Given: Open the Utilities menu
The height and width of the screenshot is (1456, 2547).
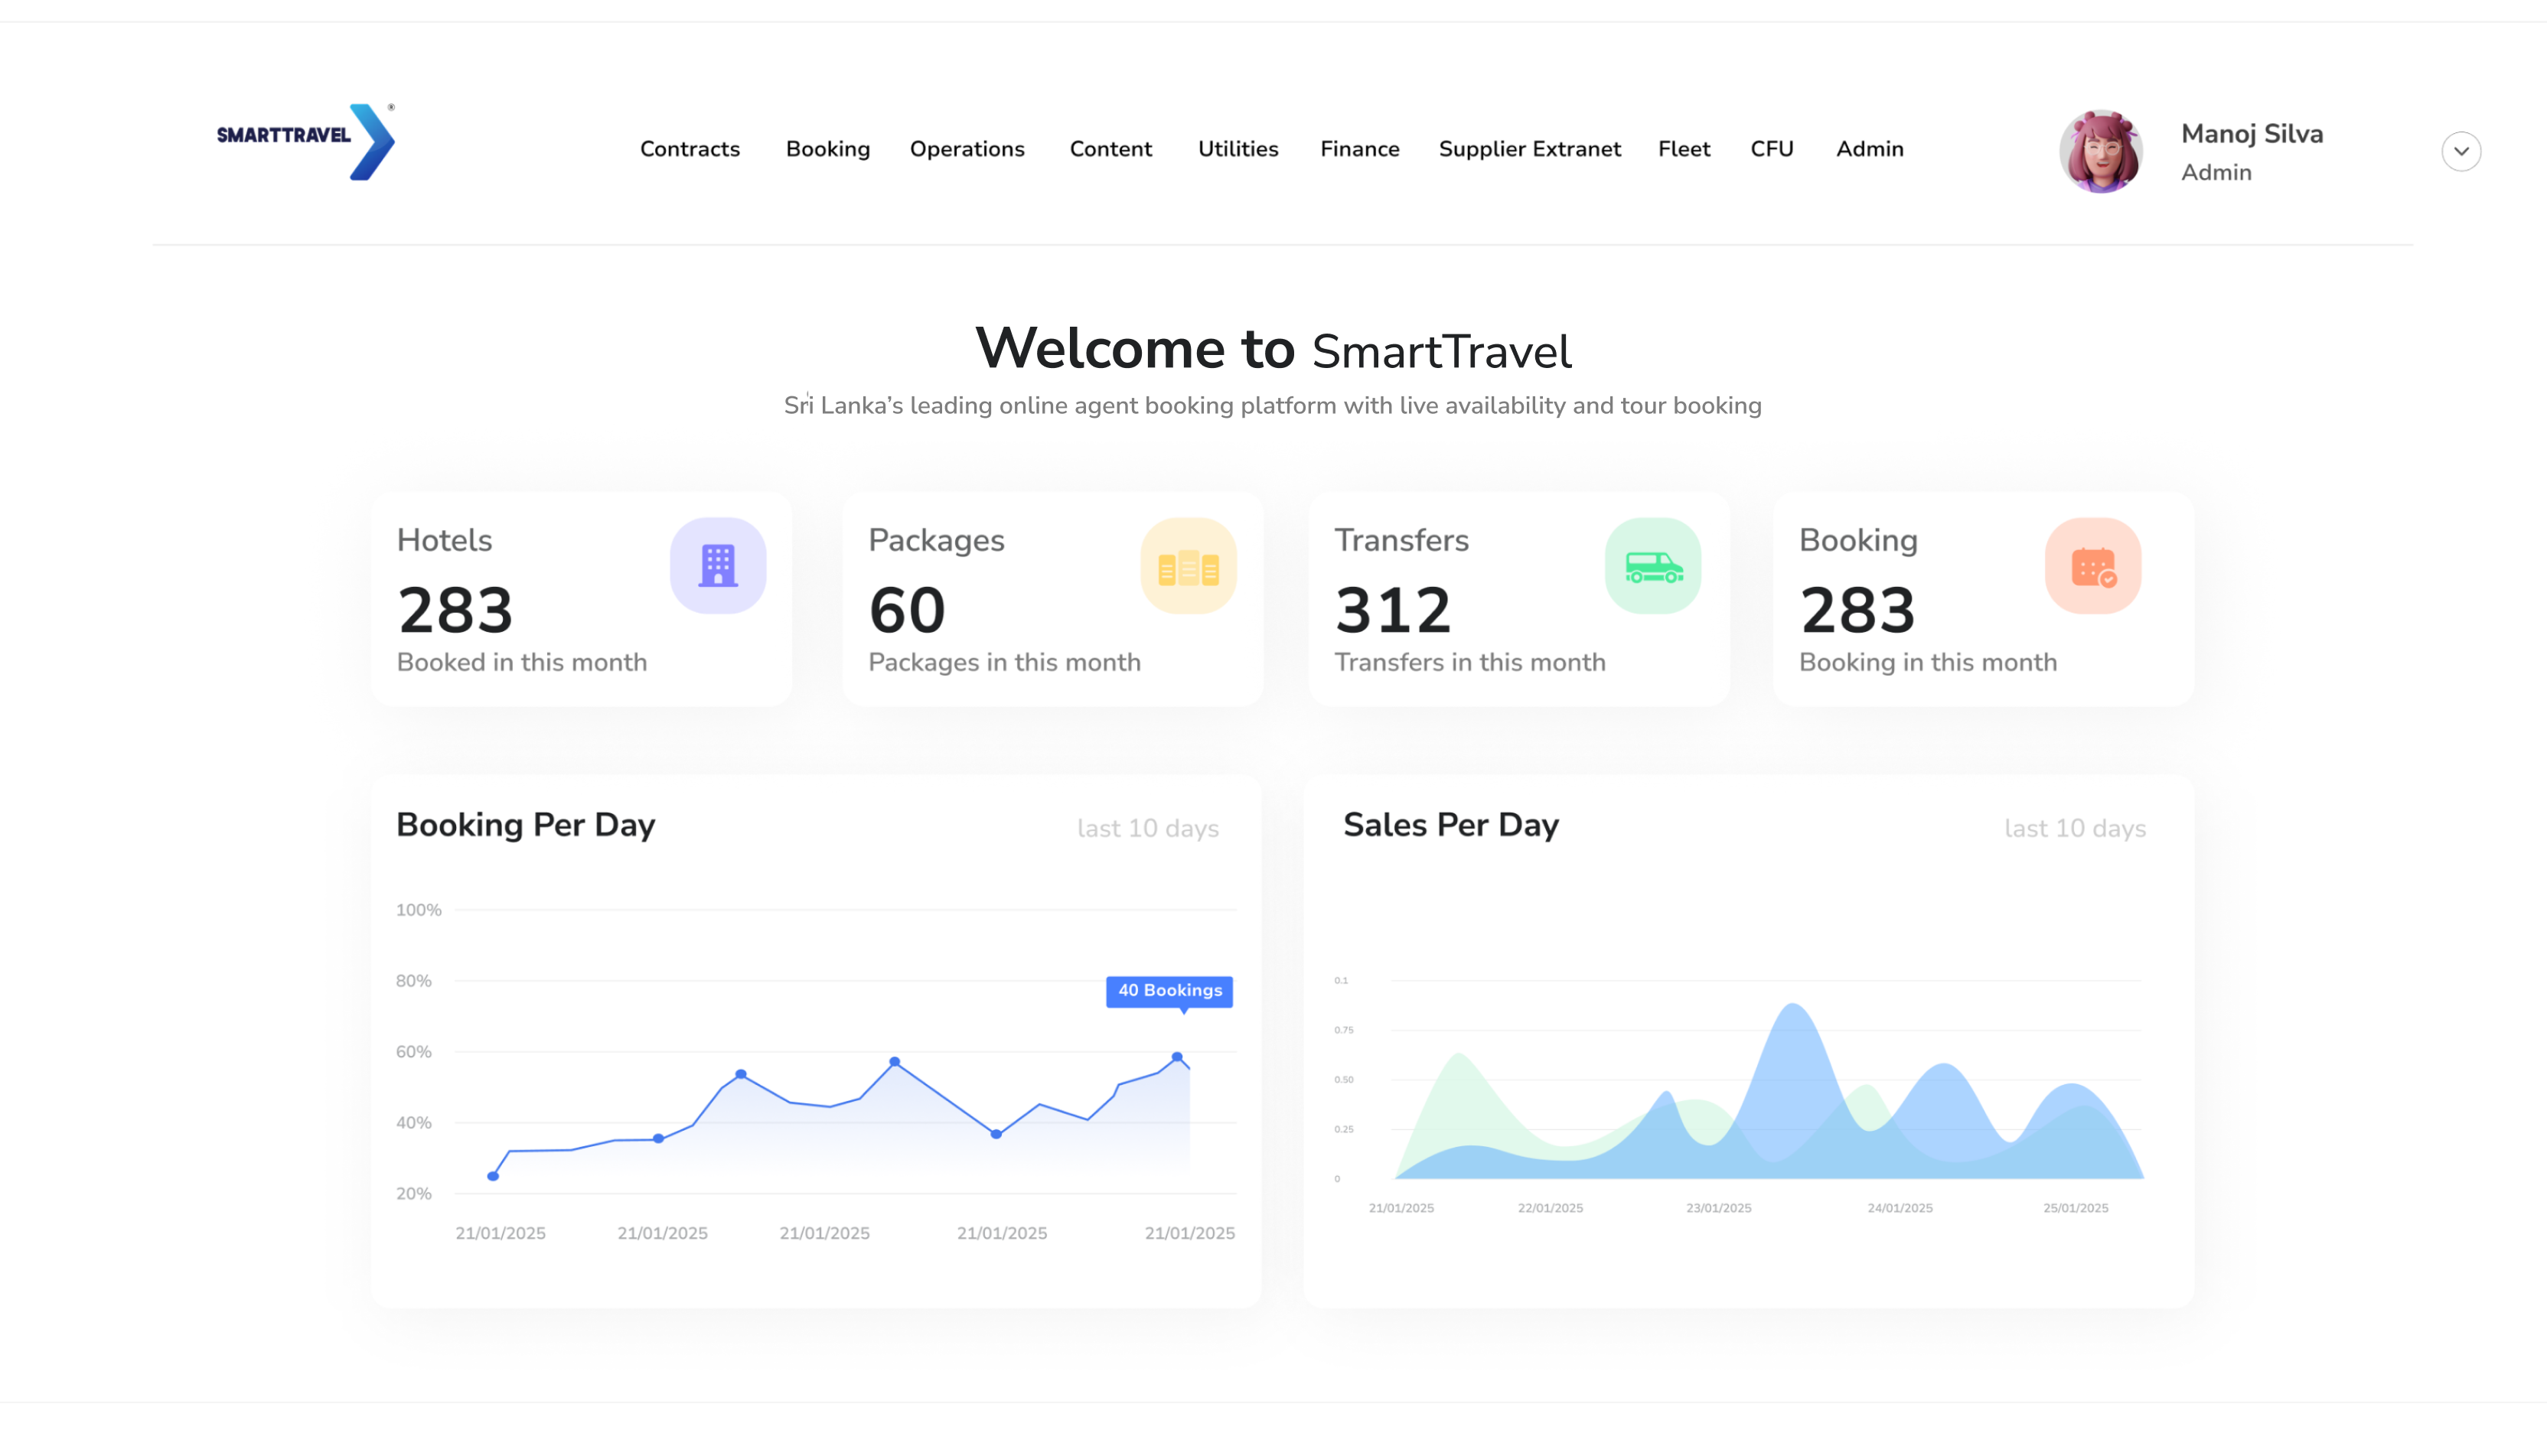Looking at the screenshot, I should point(1237,148).
